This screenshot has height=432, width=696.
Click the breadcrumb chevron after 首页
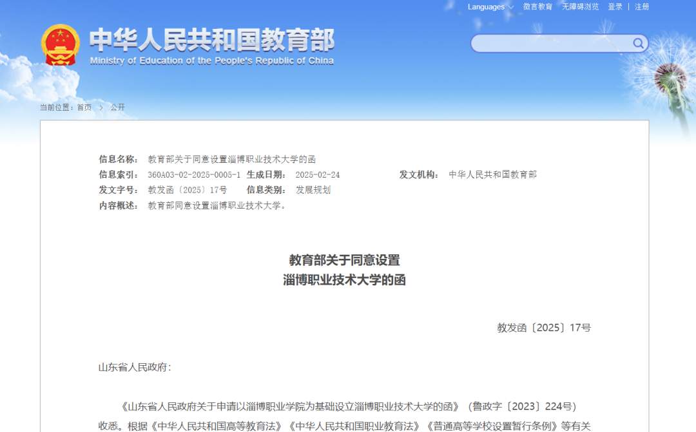click(101, 108)
